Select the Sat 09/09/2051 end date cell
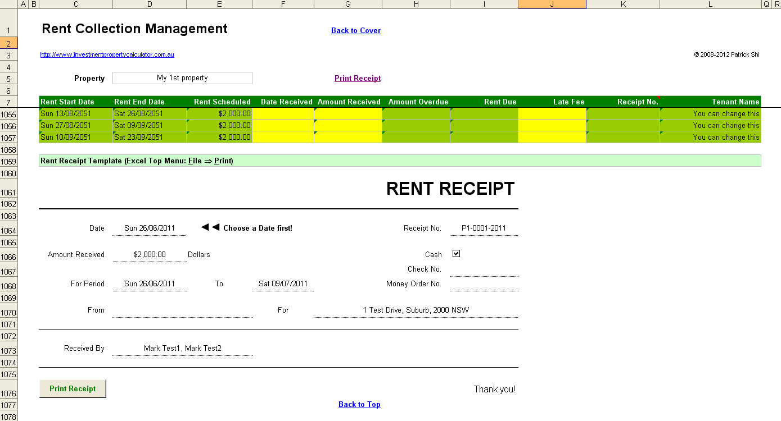This screenshot has height=421, width=781. [150, 126]
